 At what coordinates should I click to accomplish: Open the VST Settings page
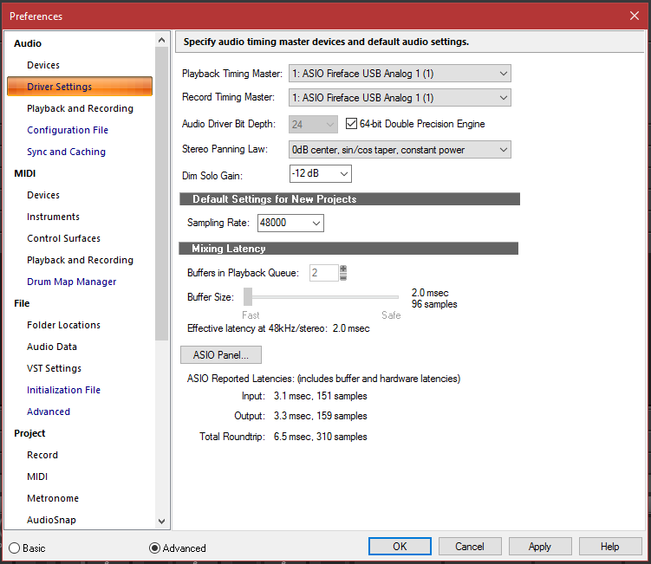54,368
